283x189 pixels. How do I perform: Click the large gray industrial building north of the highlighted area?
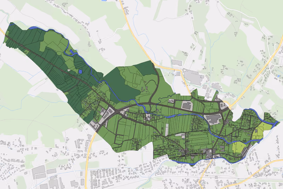click(193, 77)
